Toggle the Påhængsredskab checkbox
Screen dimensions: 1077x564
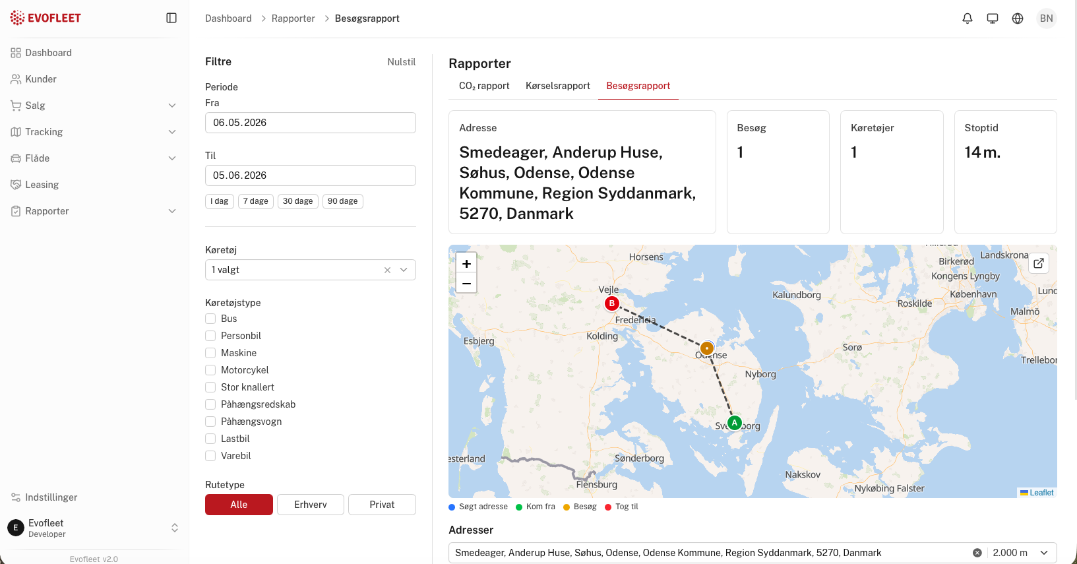tap(210, 404)
